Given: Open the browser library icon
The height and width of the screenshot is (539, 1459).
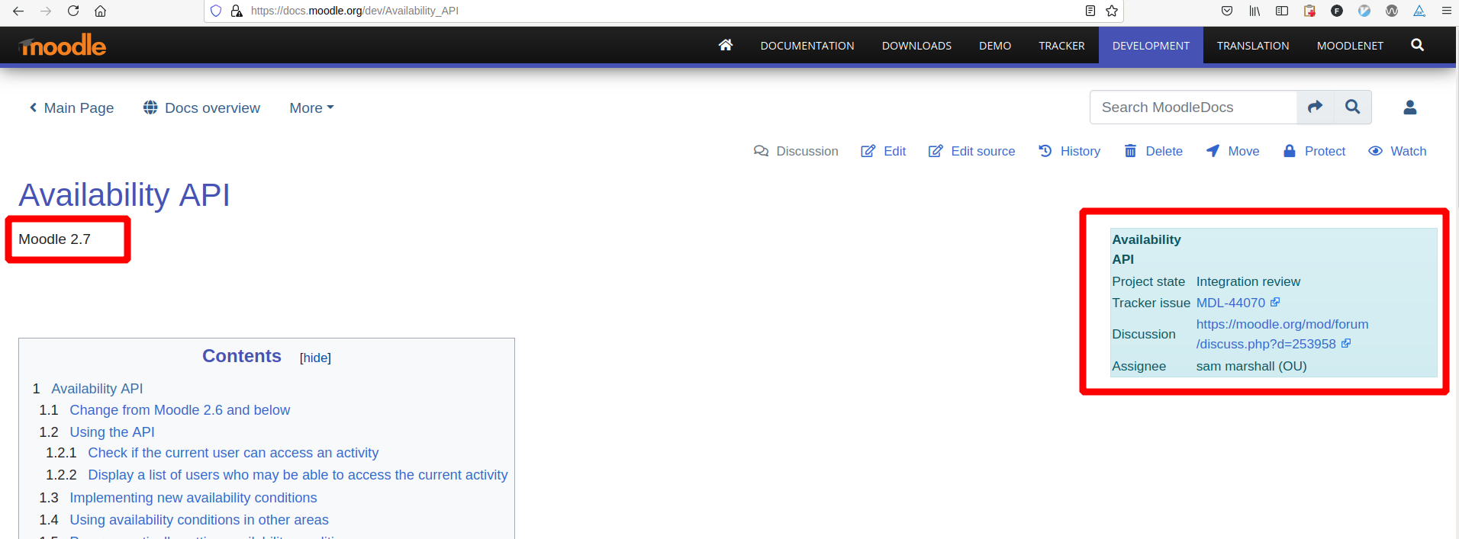Looking at the screenshot, I should click(x=1254, y=11).
